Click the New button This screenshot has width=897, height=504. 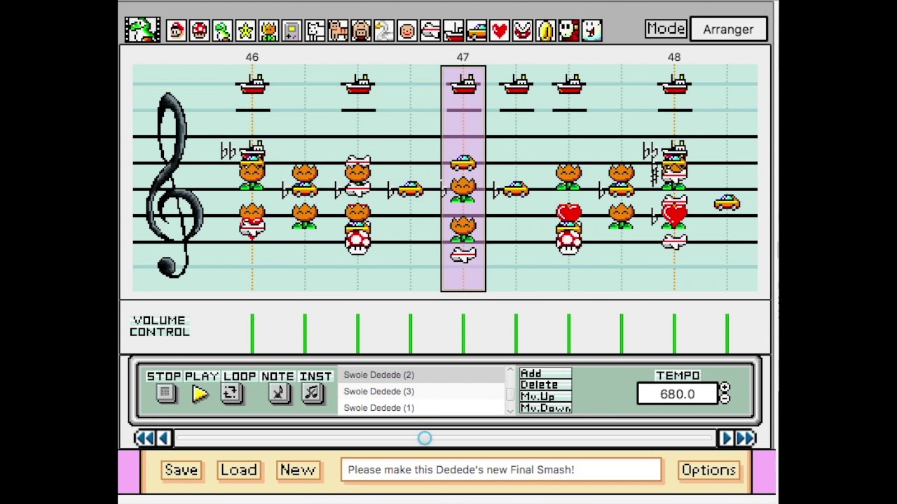point(298,470)
